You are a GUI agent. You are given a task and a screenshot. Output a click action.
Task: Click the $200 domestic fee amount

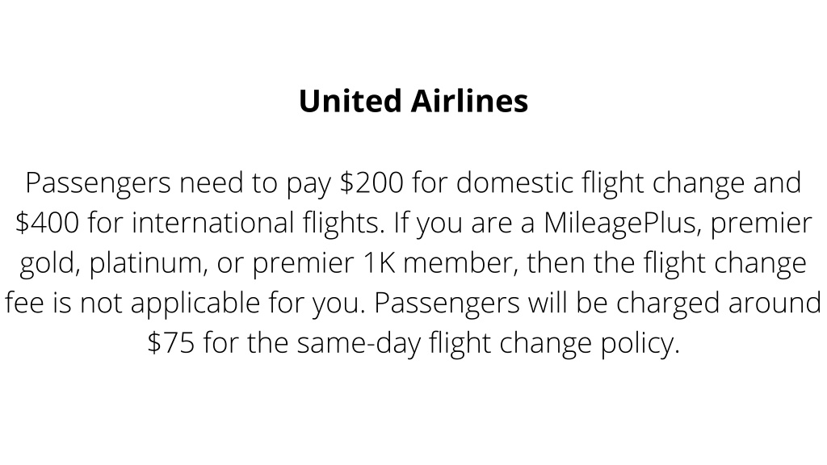tap(372, 182)
